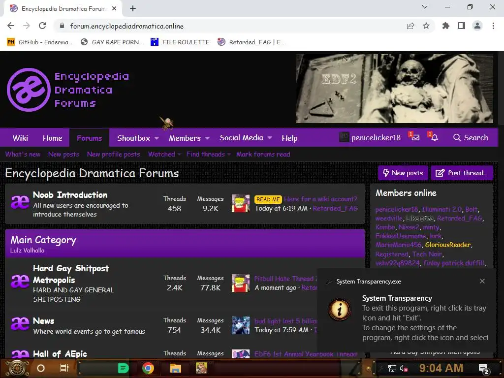Screen dimensions: 504x378
Task: Open Search in the nav bar
Action: [471, 138]
